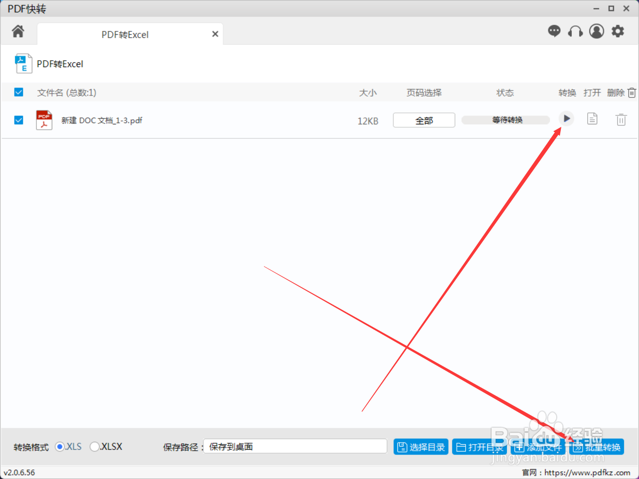
Task: Open the settings gear icon
Action: pos(618,31)
